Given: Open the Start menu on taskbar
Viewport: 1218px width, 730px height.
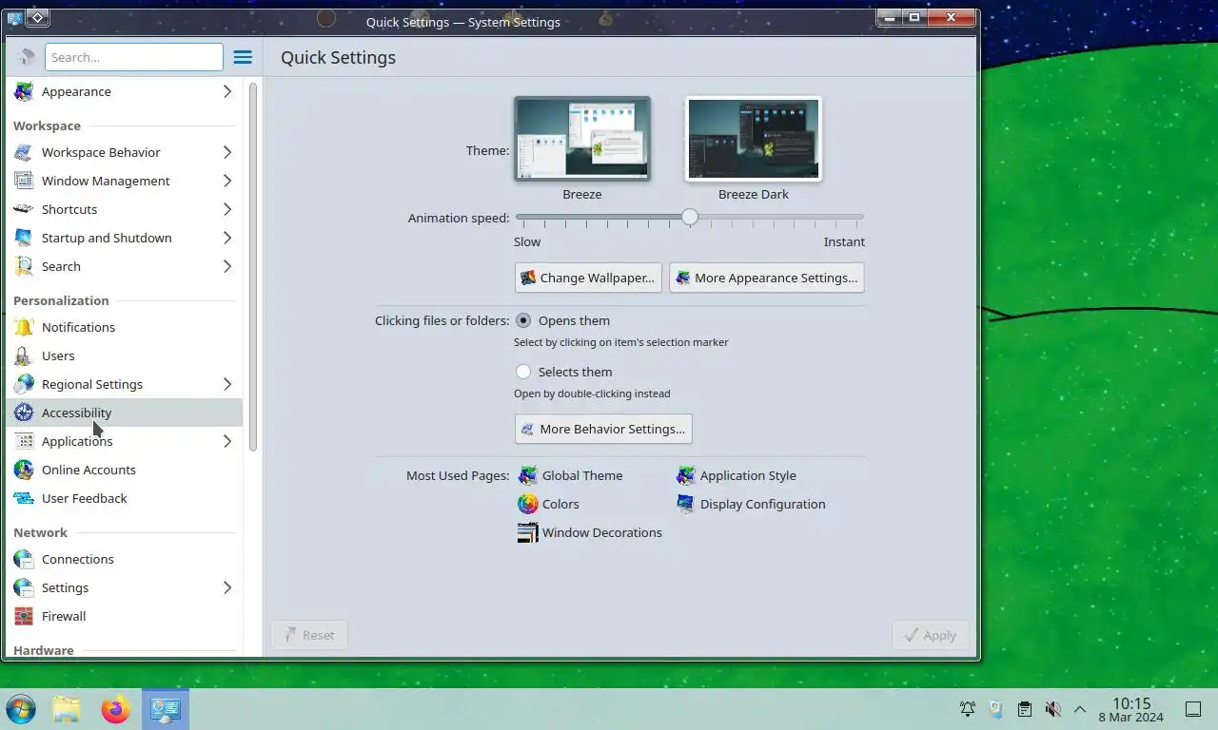Looking at the screenshot, I should pos(21,709).
